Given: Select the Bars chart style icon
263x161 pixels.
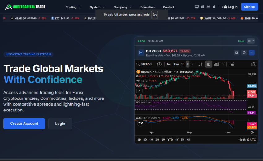Looking at the screenshot, I should pos(201,64).
